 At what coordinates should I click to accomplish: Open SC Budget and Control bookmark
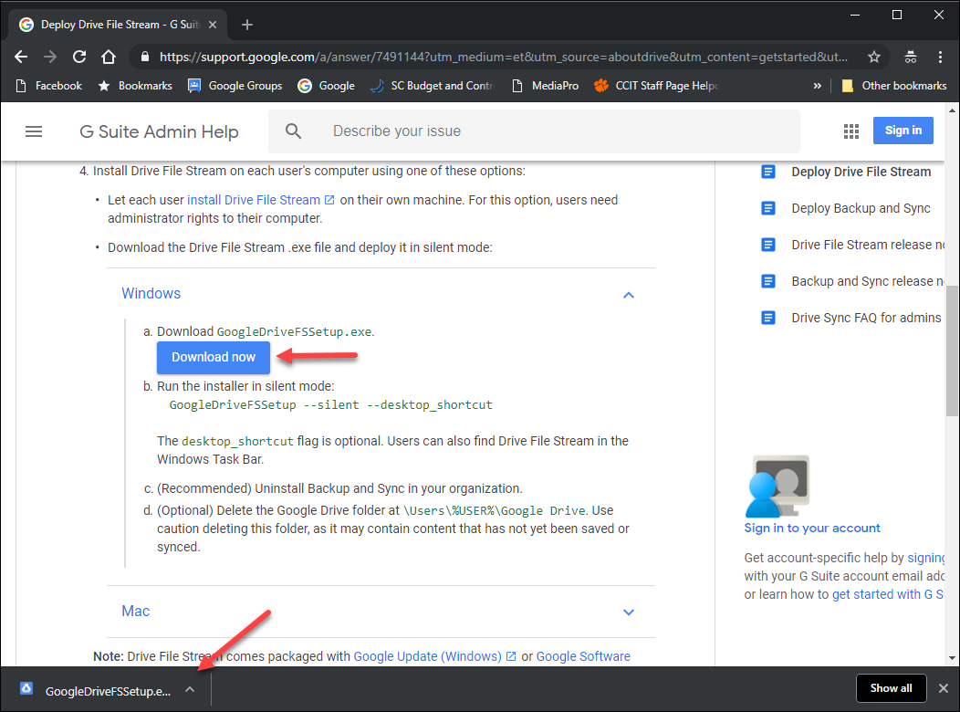[433, 86]
